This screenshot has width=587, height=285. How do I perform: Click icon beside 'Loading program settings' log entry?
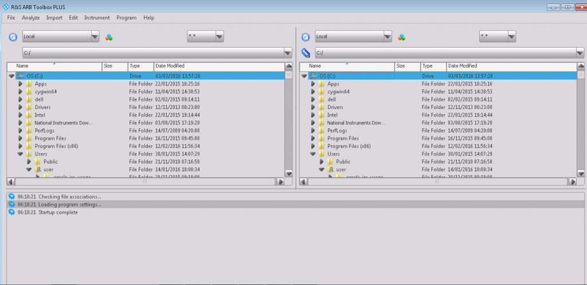tap(11, 205)
